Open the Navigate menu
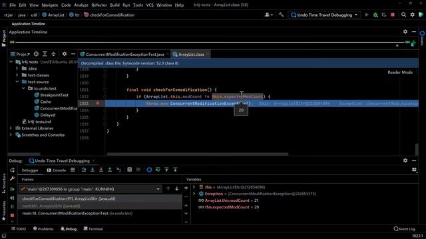Image resolution: width=426 pixels, height=239 pixels. [x=50, y=5]
